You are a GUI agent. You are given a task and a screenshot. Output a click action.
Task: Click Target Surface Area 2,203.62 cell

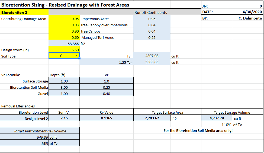pos(152,118)
